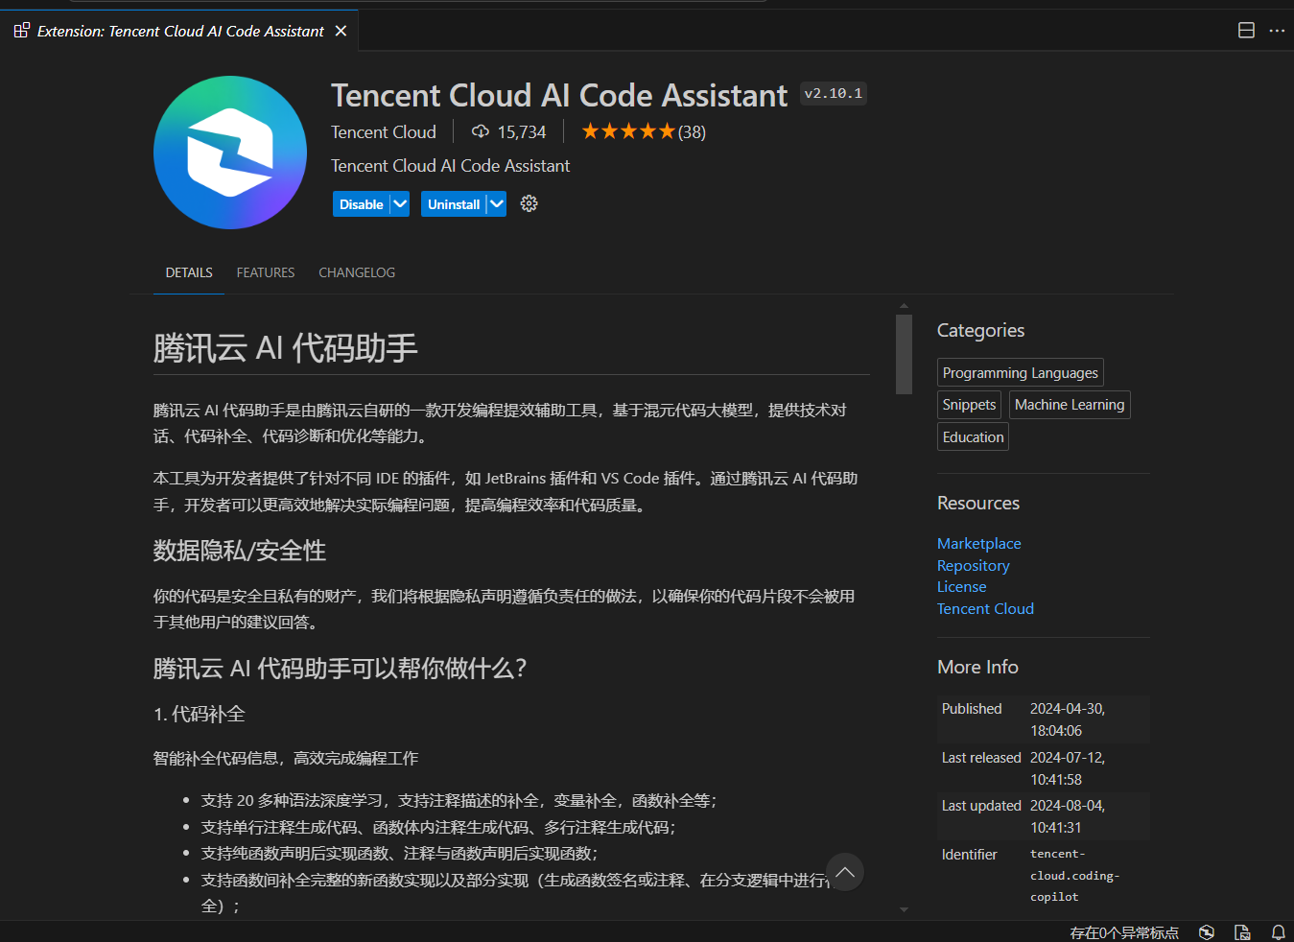Screen dimensions: 1294x942
Task: Open the Disable dropdown arrow
Action: point(400,204)
